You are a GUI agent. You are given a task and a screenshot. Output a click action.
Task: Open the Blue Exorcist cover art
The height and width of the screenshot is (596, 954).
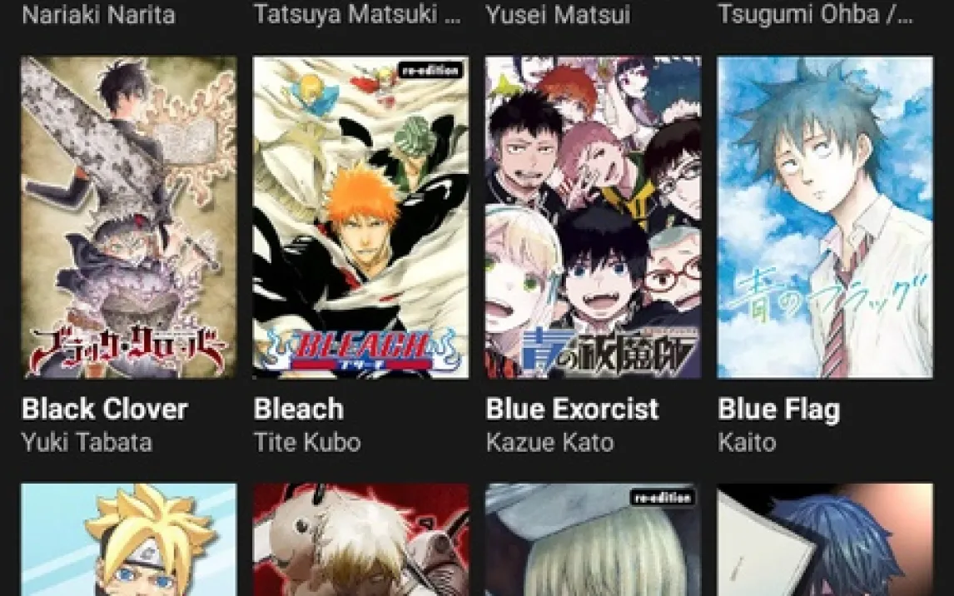pos(594,217)
